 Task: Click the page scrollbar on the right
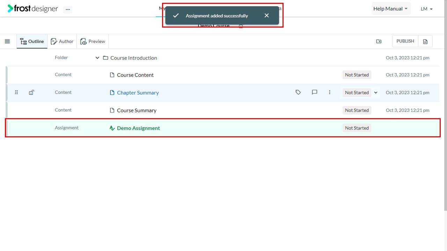click(x=445, y=105)
